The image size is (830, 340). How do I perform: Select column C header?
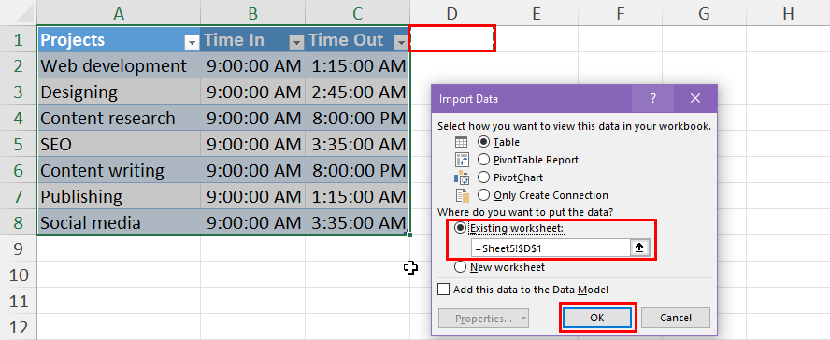coord(357,13)
